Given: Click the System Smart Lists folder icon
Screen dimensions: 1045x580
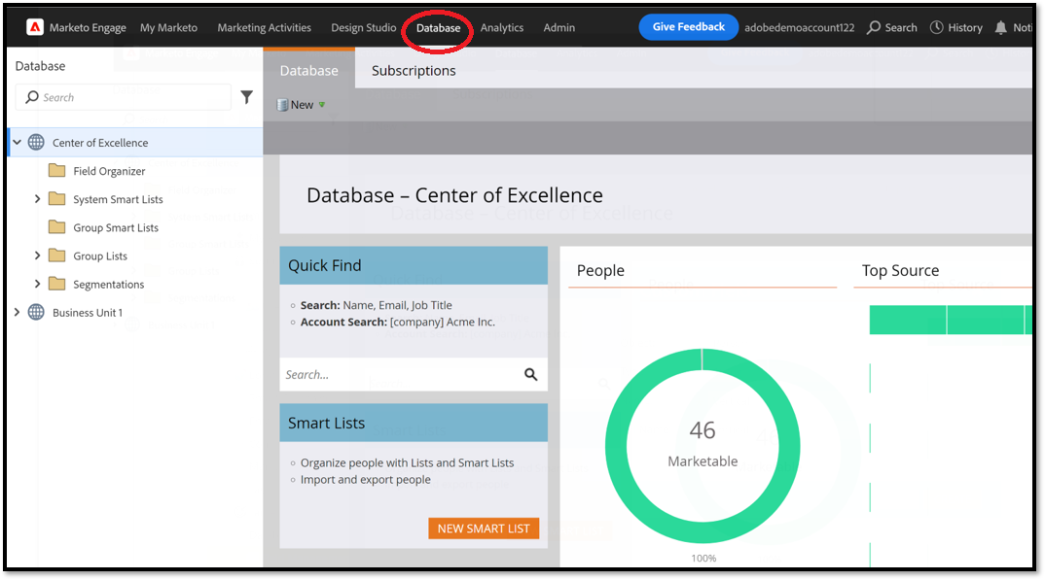Looking at the screenshot, I should point(57,199).
